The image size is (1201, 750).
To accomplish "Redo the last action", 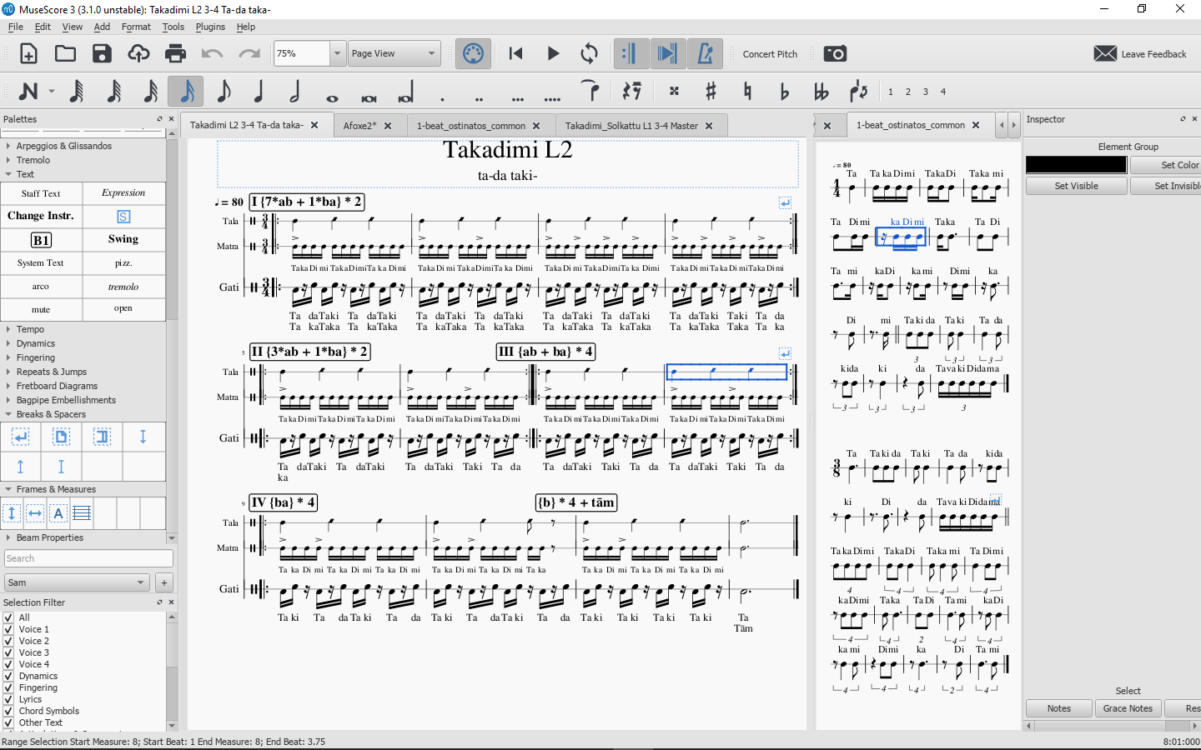I will (x=249, y=54).
